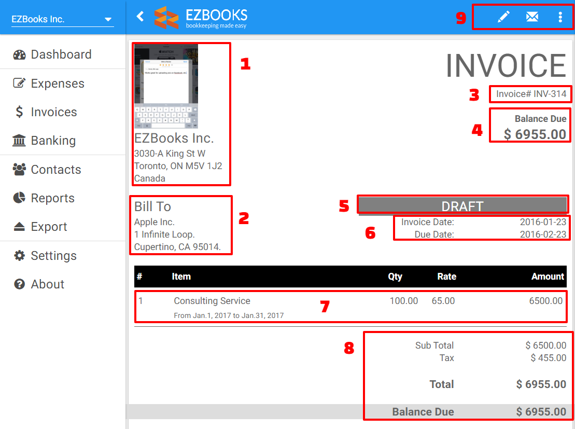Click the EZBooks Inc. company name on invoice
575x429 pixels.
coord(174,139)
